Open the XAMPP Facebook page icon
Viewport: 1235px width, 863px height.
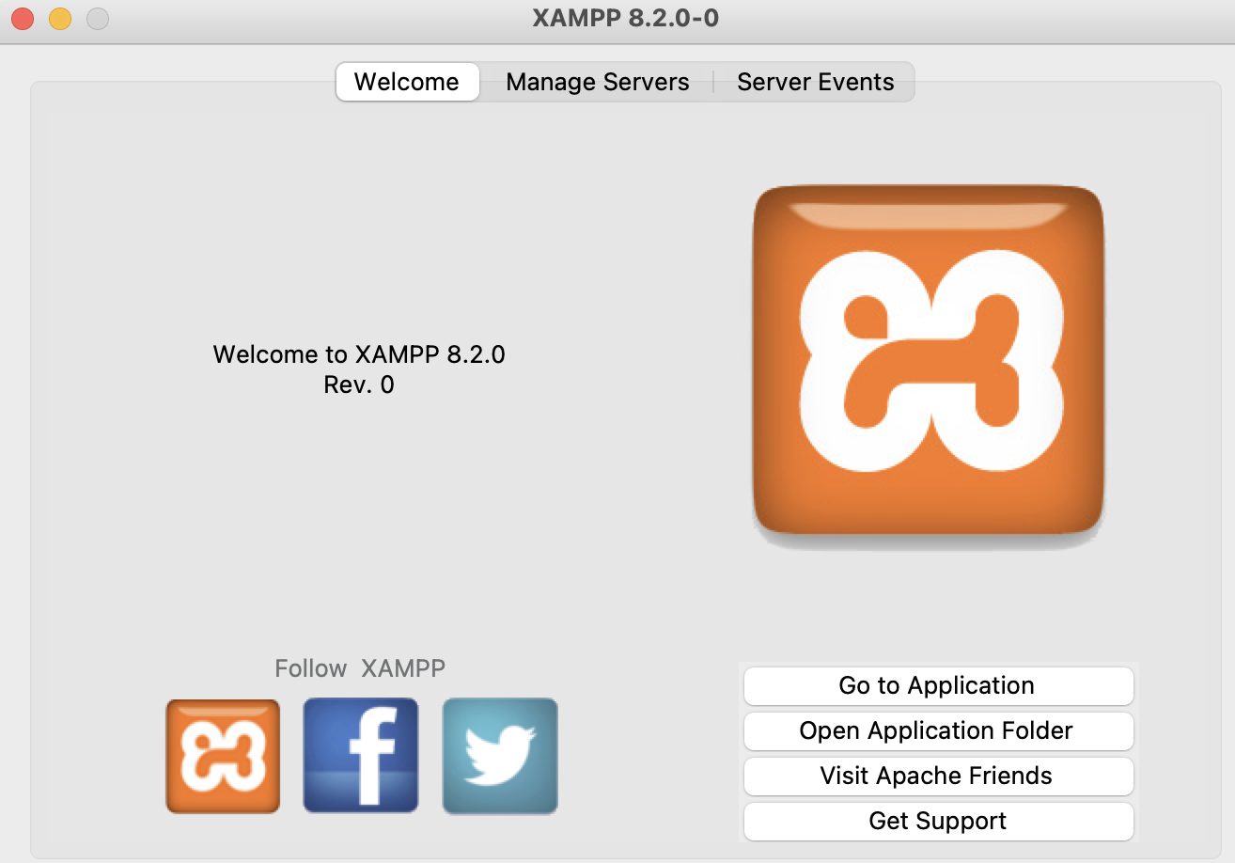click(361, 756)
